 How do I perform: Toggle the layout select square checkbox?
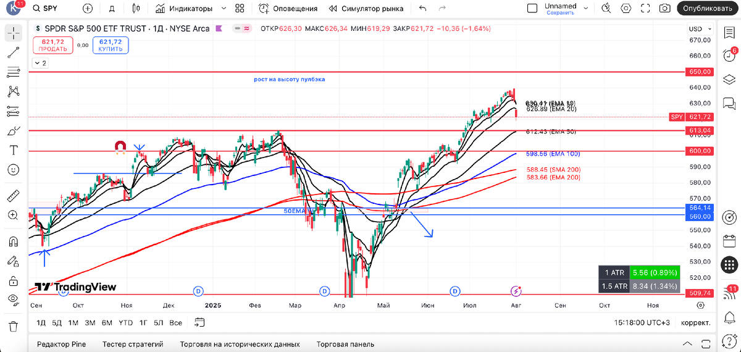click(x=532, y=9)
